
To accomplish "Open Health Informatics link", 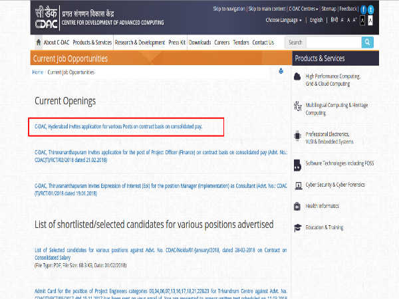I will click(x=322, y=206).
